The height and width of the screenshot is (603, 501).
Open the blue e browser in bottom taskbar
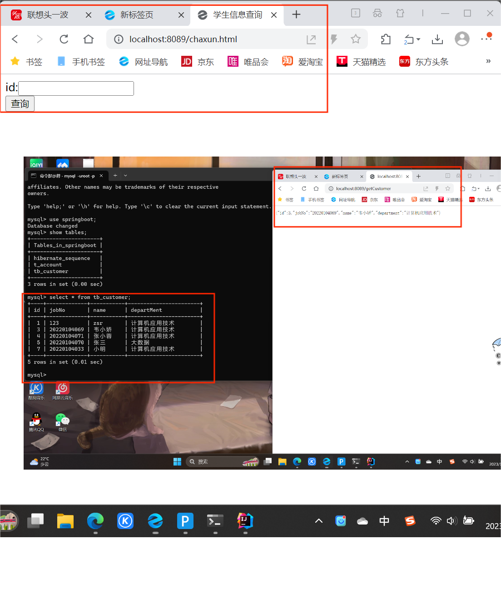point(155,521)
